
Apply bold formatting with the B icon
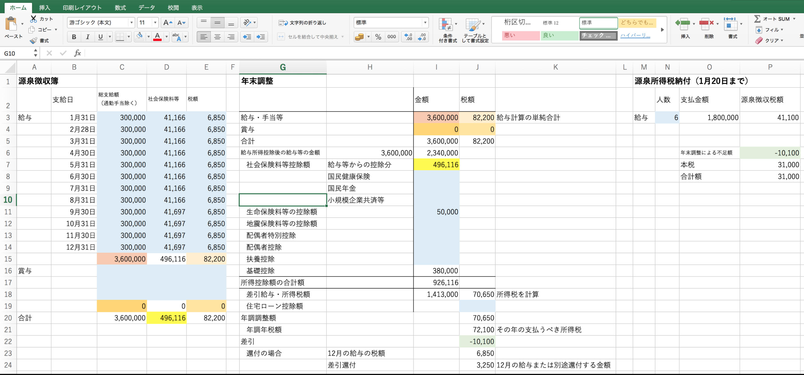pyautogui.click(x=74, y=37)
